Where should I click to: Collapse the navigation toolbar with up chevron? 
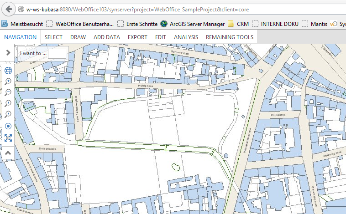[x=8, y=153]
